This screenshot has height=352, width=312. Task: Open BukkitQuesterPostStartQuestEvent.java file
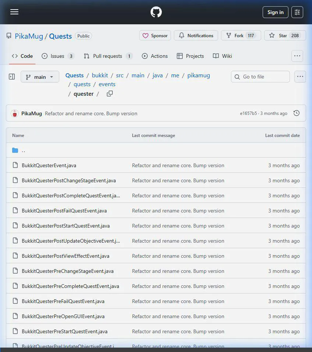click(66, 226)
